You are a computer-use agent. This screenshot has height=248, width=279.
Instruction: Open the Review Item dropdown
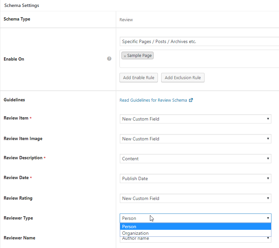195,119
